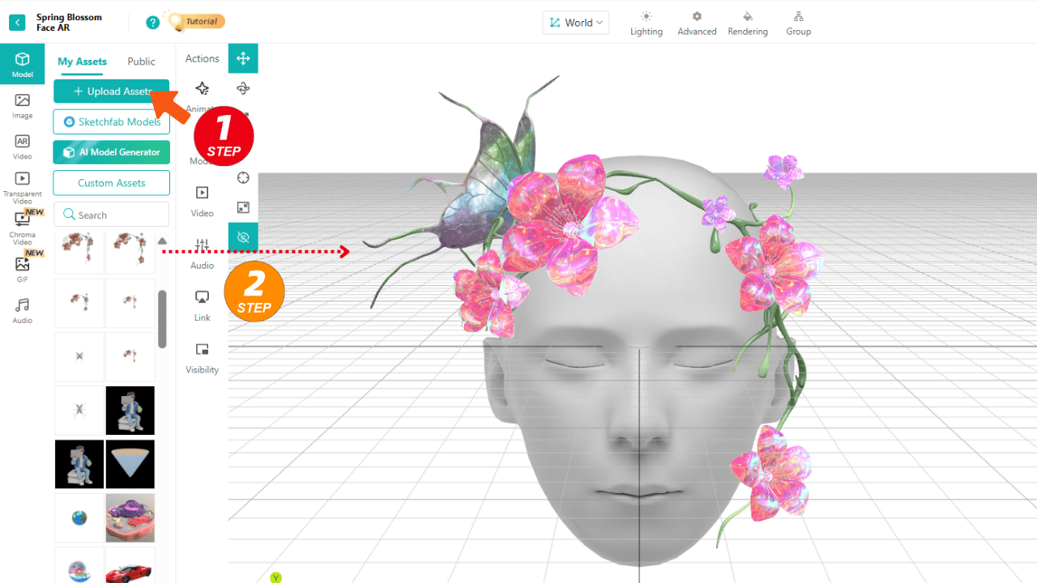
Task: Click the help question mark icon
Action: pos(152,23)
